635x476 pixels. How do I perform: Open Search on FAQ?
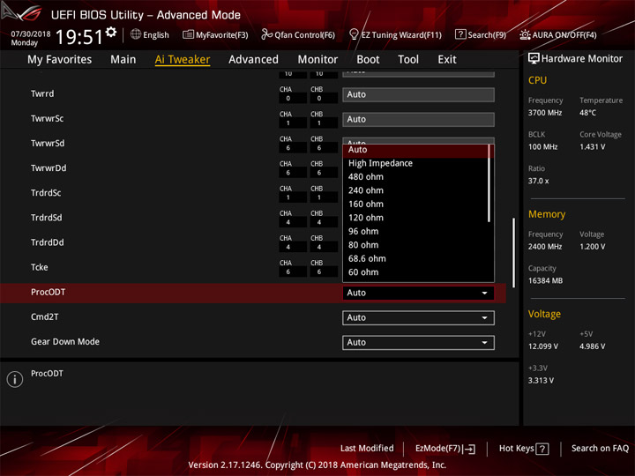coord(600,449)
